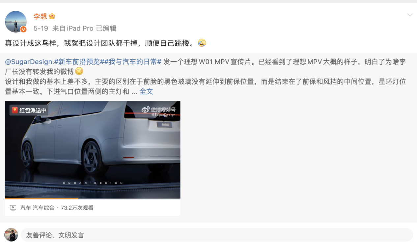Focus the 友善评论，文明发言 comment field
417x243 pixels.
coord(217,235)
